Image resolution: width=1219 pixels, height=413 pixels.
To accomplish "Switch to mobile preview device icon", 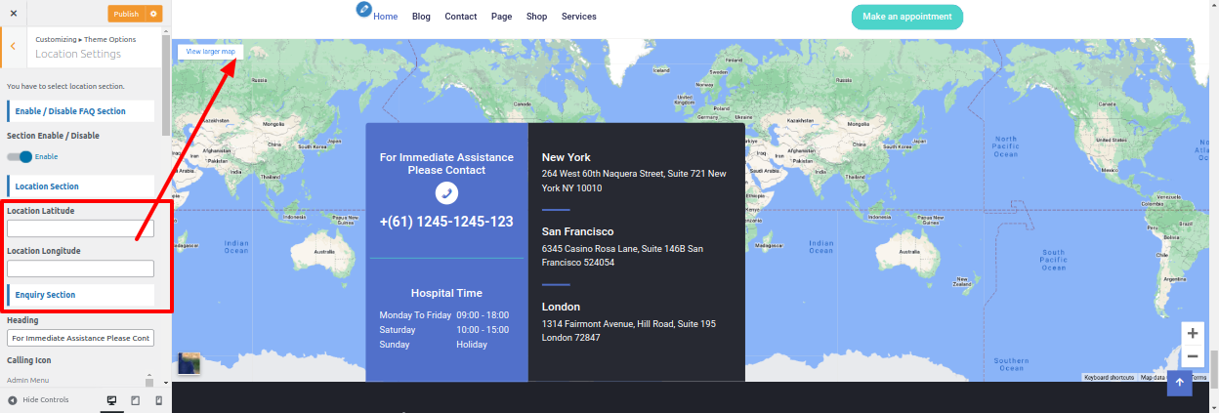I will [158, 400].
